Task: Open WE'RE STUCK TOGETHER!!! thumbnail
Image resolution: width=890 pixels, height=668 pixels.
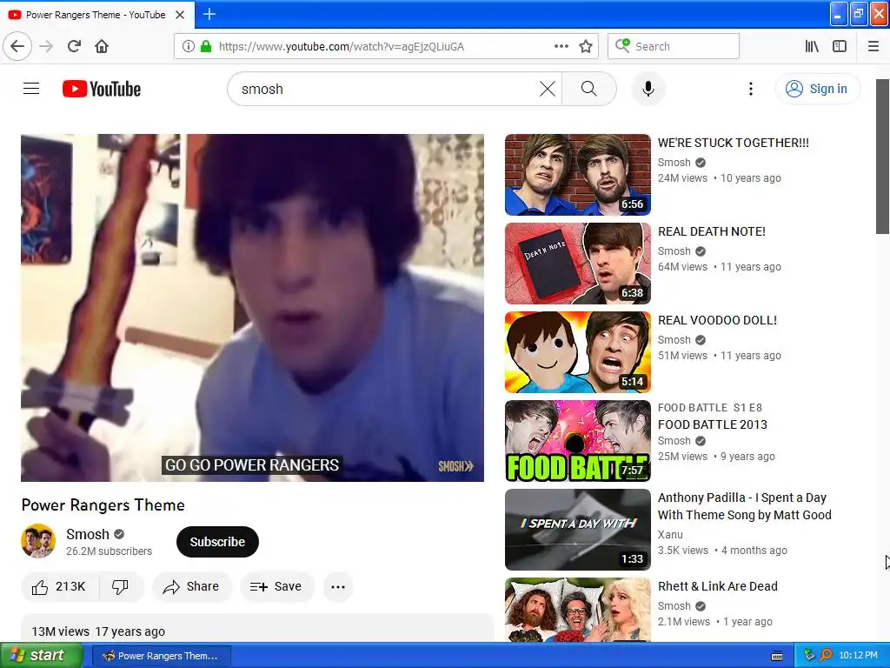Action: pyautogui.click(x=578, y=175)
